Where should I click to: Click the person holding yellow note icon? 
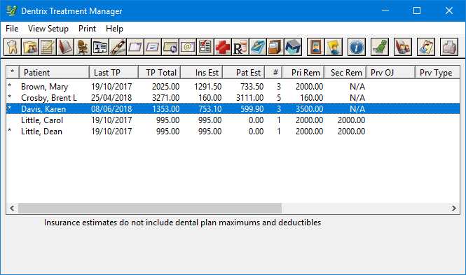click(333, 47)
